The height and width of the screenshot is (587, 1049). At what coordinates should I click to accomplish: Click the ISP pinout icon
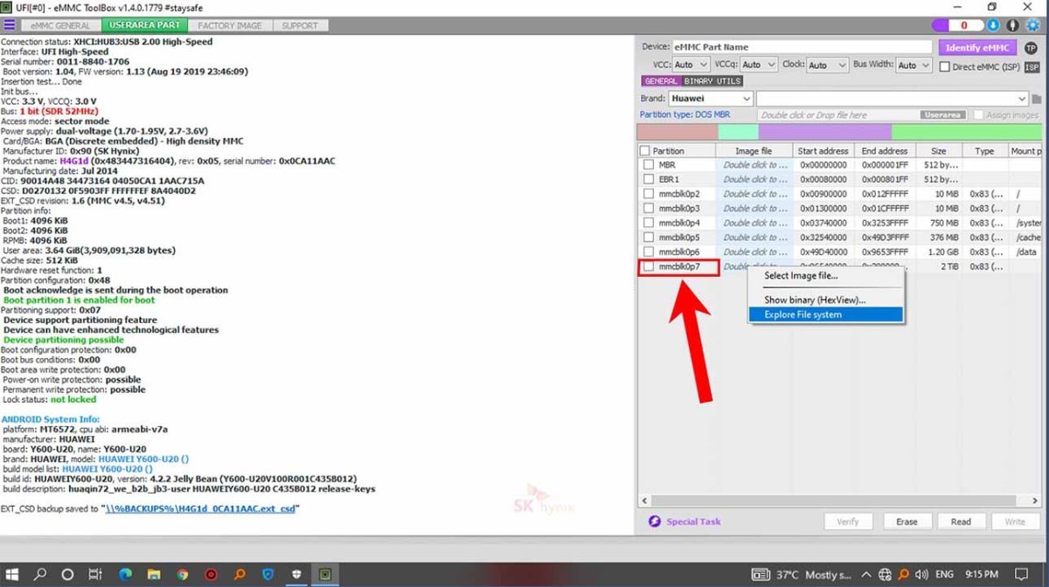tap(1032, 66)
